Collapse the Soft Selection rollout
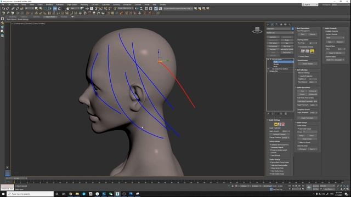This screenshot has width=351, height=197. pyautogui.click(x=302, y=70)
